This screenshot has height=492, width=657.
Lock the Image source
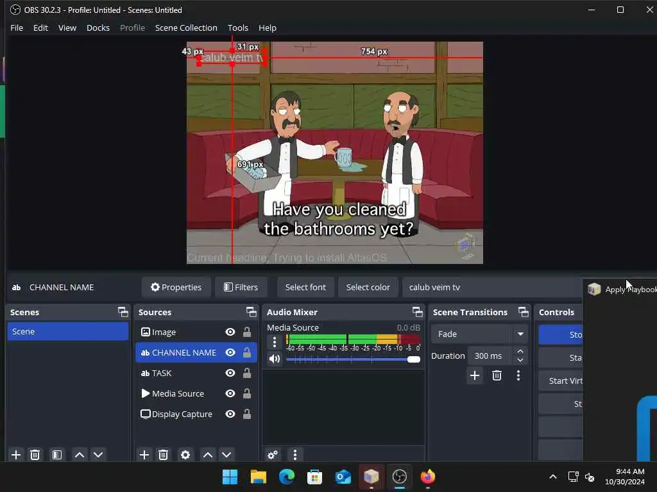click(247, 332)
